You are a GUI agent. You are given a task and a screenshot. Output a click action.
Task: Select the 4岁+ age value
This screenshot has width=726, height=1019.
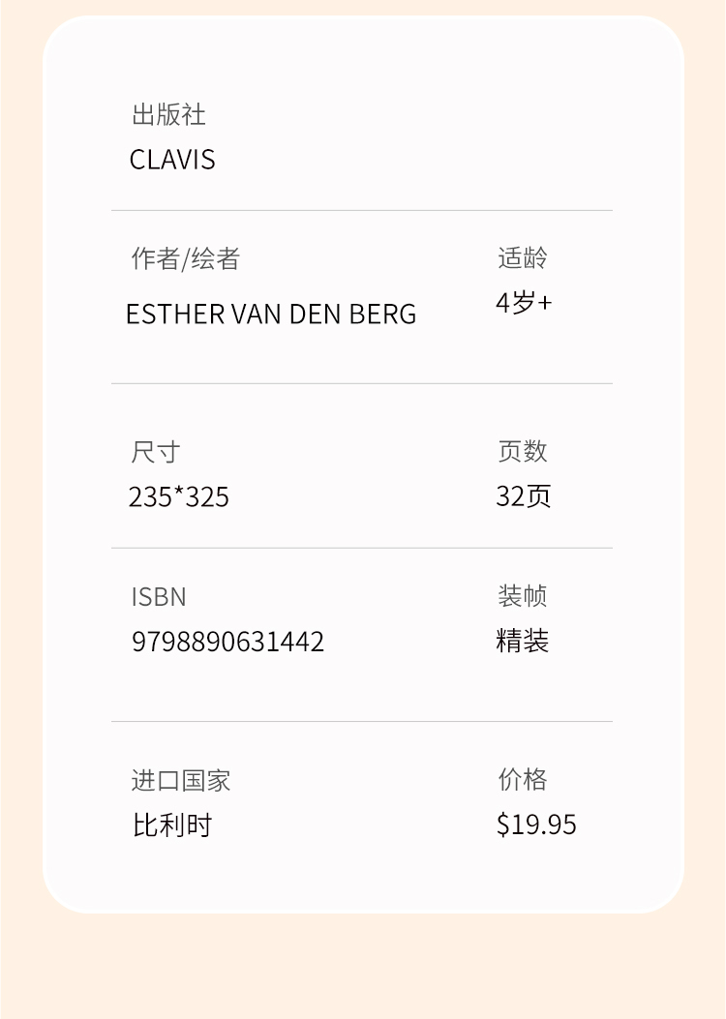click(524, 303)
